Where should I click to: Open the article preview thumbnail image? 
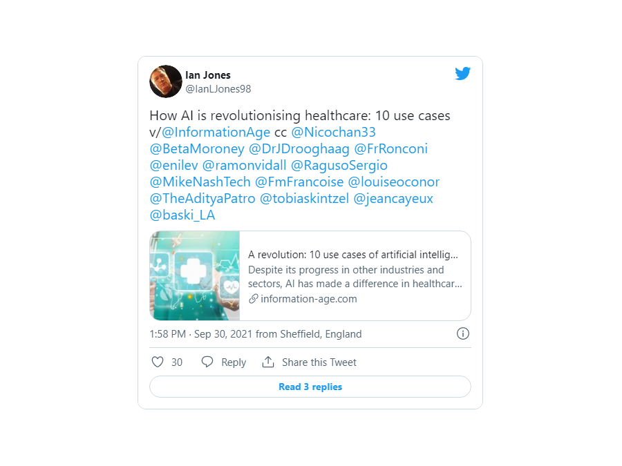tap(195, 275)
